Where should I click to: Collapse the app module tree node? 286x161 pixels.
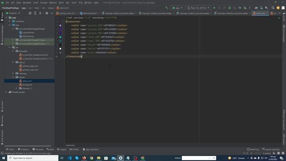point(6,17)
